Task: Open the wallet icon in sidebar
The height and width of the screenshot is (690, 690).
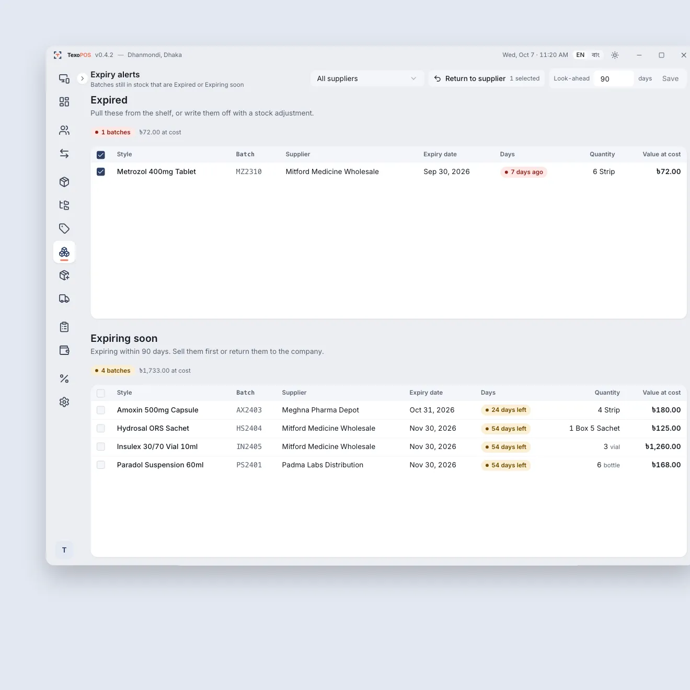Action: pyautogui.click(x=64, y=350)
